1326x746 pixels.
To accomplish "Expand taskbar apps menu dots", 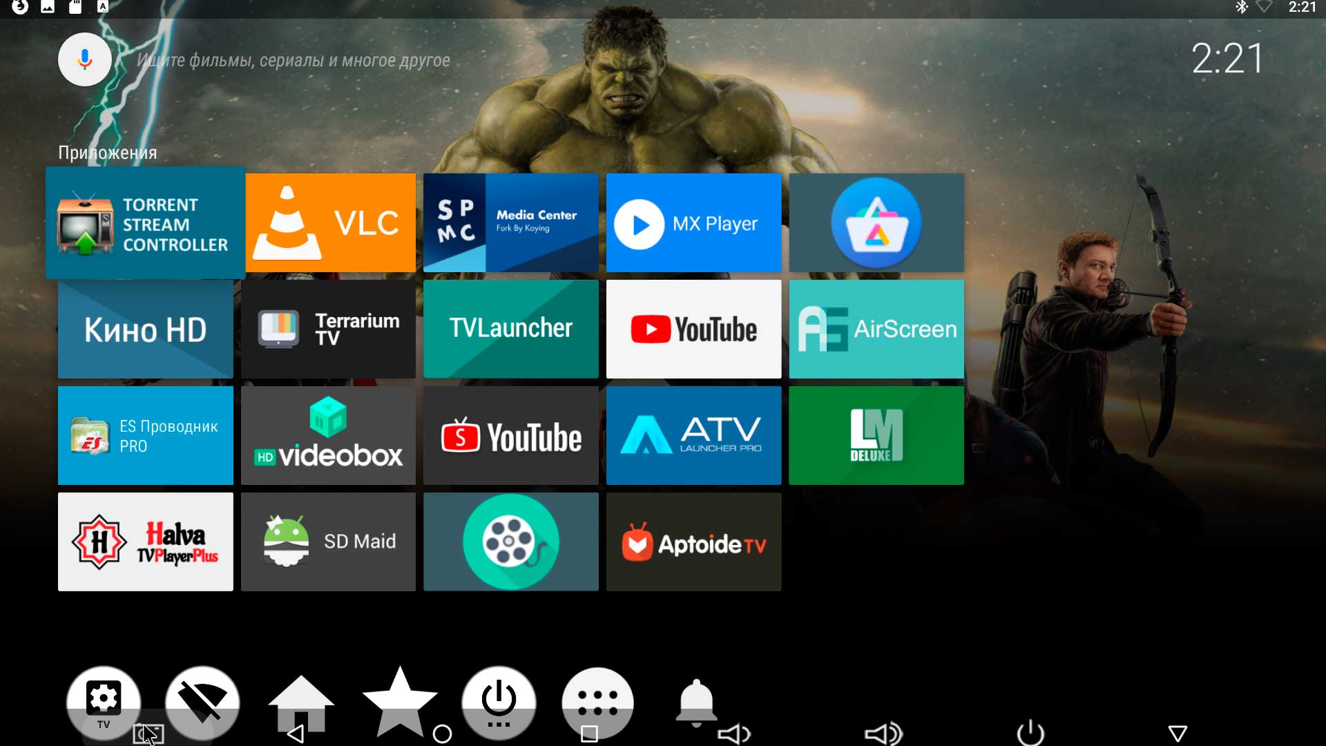I will 597,698.
